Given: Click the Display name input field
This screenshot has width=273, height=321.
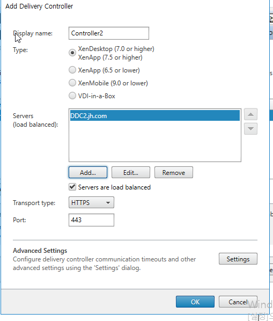Looking at the screenshot, I should coord(108,33).
